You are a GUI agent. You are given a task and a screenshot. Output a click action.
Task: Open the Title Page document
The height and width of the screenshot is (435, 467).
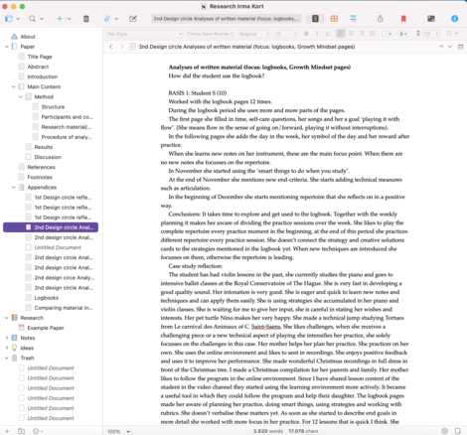(x=40, y=57)
